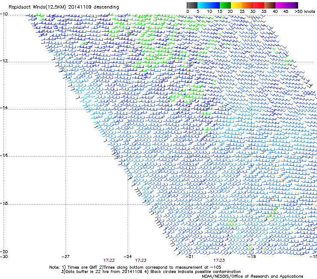Viewport: 317px width, 279px height.
Task: Select the brown 35-40 knots color segment
Action: point(270,5)
